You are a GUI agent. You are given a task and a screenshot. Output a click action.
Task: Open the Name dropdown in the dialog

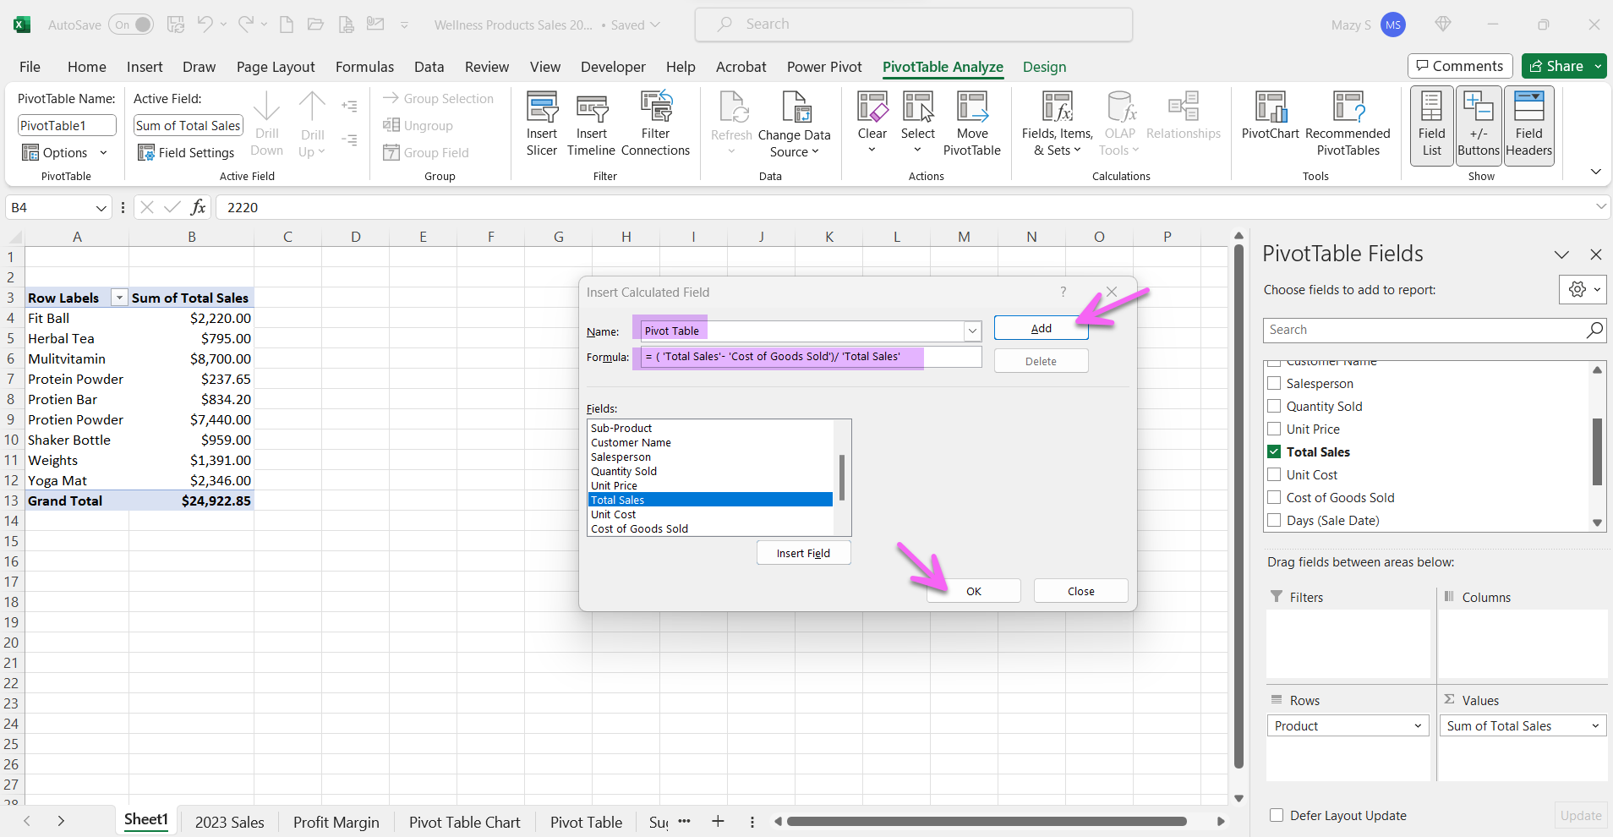[973, 330]
